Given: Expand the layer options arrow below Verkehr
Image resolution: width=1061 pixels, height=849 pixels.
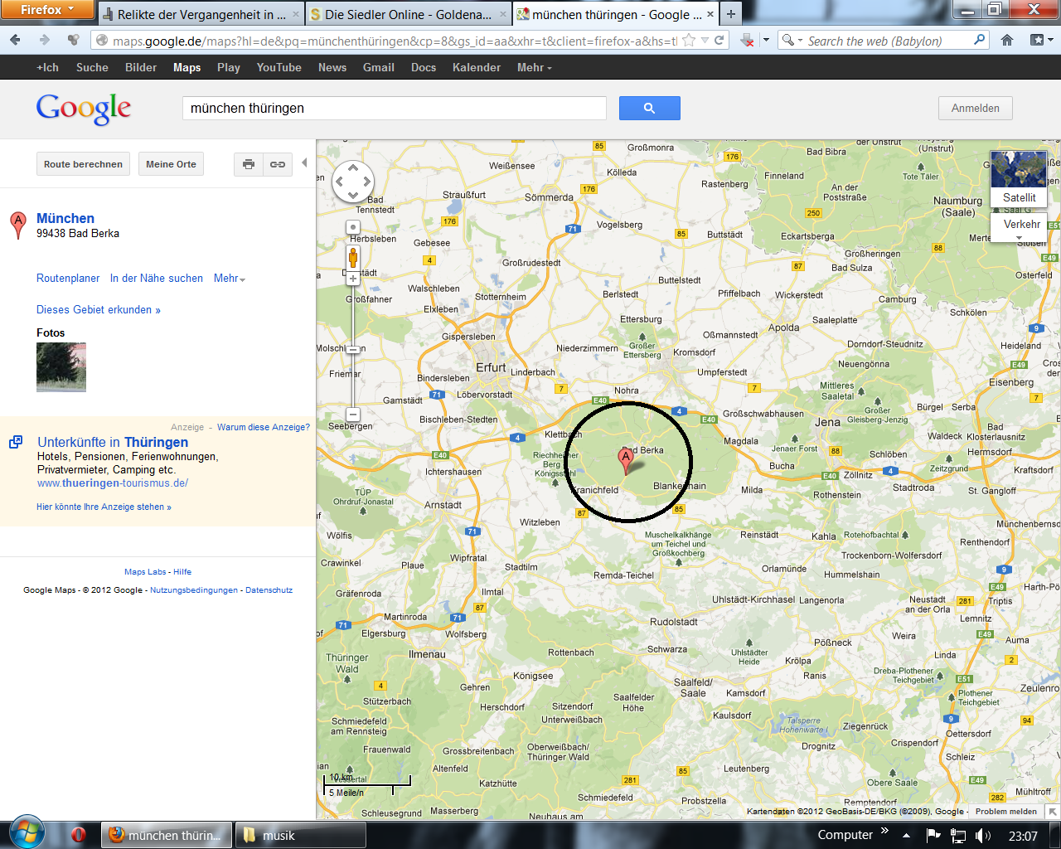Looking at the screenshot, I should 1020,238.
